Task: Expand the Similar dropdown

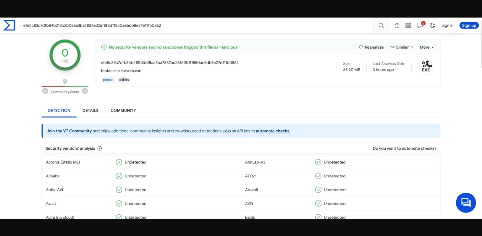Action: point(402,47)
